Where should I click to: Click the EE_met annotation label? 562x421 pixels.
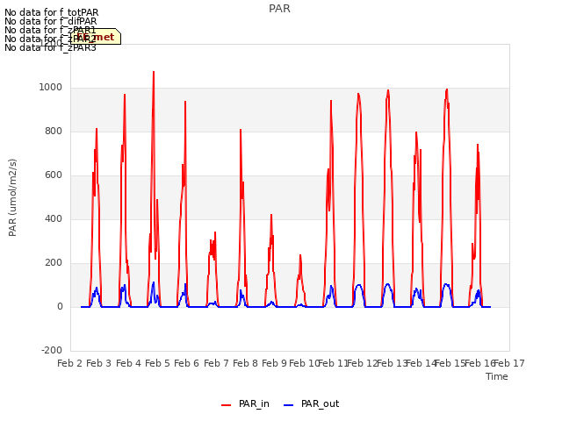click(x=96, y=37)
